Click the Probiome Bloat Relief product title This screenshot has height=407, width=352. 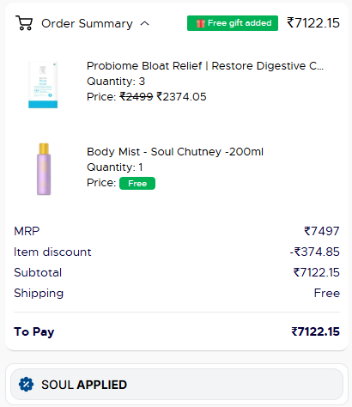click(205, 66)
